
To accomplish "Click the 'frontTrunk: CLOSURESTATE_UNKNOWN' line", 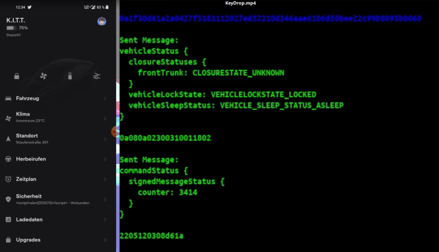I will 211,73.
